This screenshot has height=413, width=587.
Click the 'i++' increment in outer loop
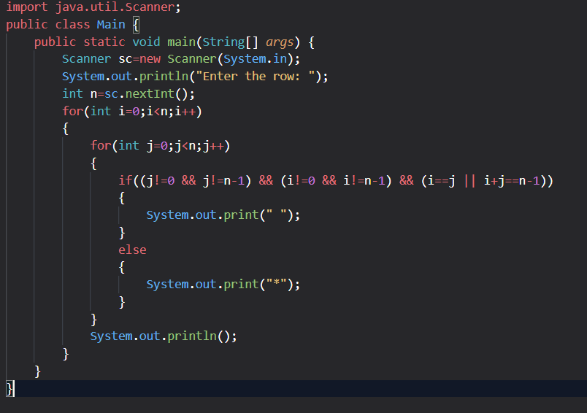tap(185, 111)
